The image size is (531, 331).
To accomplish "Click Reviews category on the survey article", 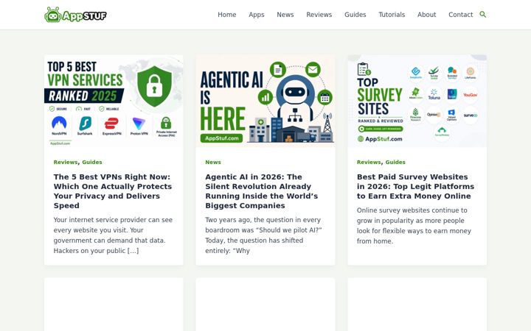I will (369, 162).
